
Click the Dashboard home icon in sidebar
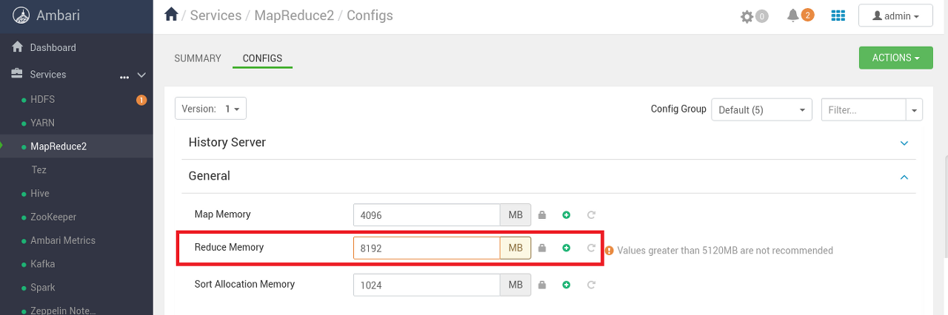coord(18,47)
